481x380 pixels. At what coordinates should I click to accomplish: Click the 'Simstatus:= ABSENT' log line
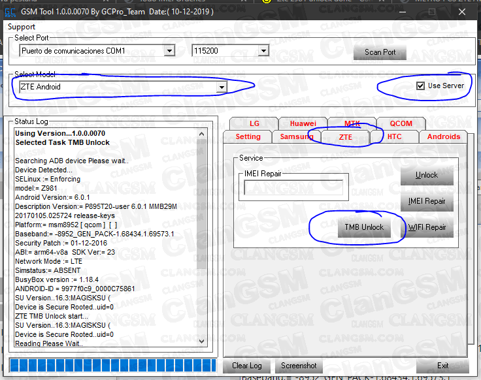(48, 270)
